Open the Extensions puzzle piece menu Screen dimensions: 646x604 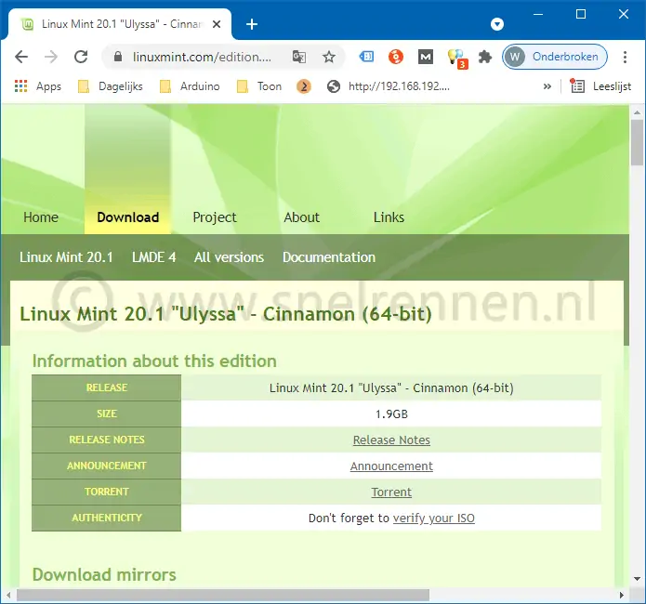485,57
